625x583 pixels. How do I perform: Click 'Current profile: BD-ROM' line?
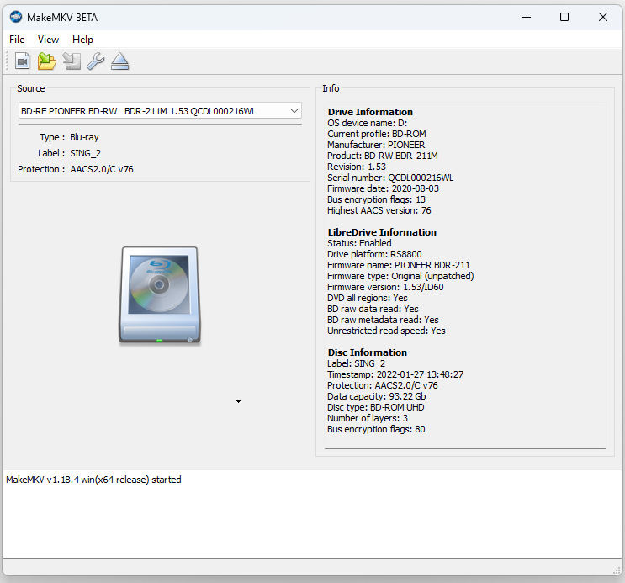pos(377,134)
